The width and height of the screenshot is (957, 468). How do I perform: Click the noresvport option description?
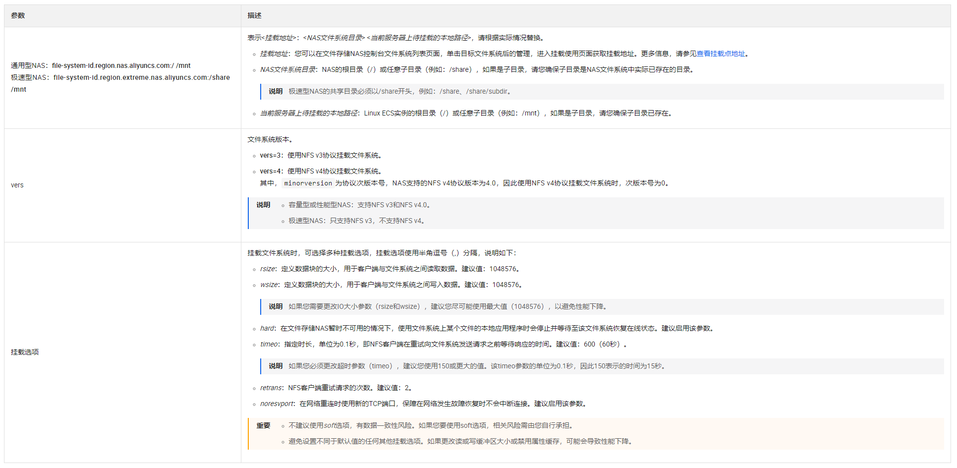[424, 404]
